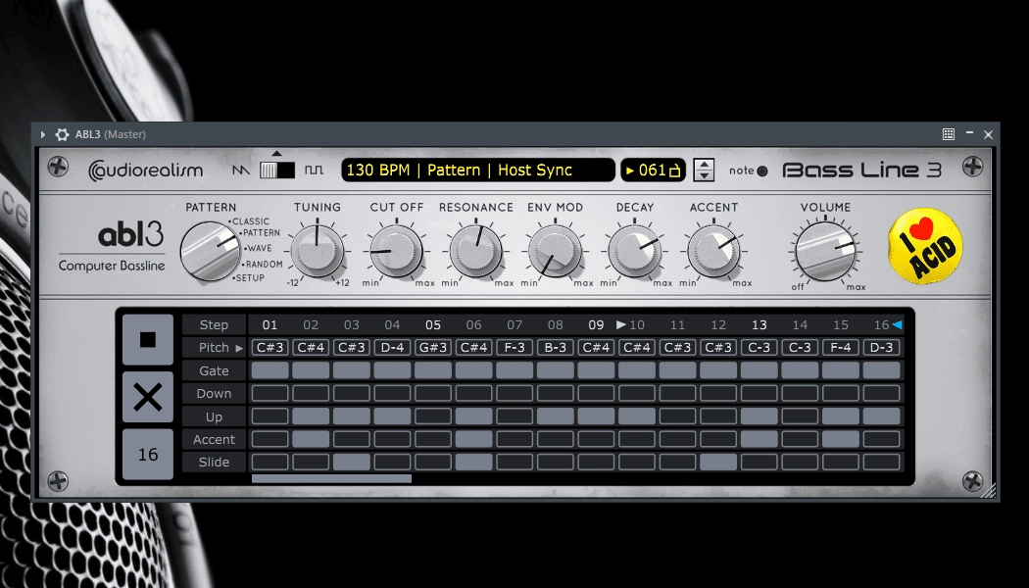This screenshot has height=588, width=1029.
Task: Click the Tuning knob
Action: (317, 251)
